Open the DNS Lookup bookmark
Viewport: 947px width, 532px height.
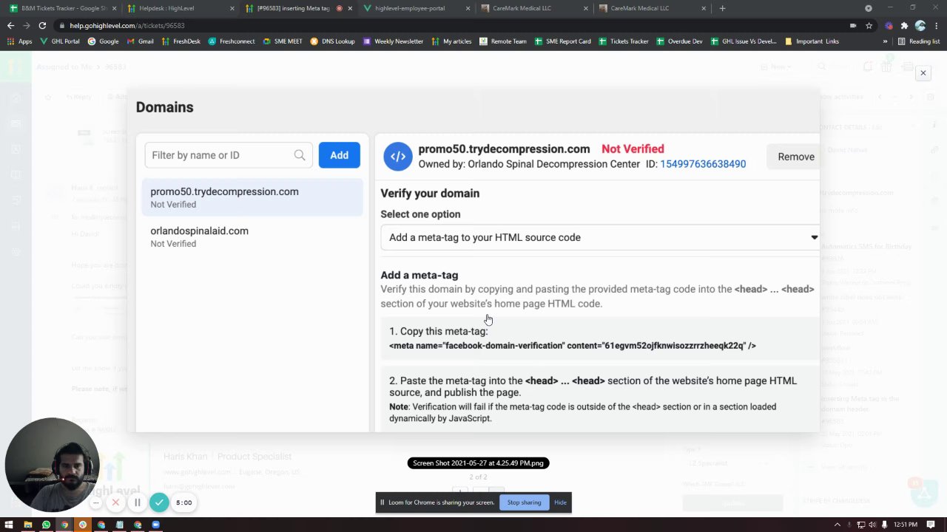pyautogui.click(x=333, y=41)
